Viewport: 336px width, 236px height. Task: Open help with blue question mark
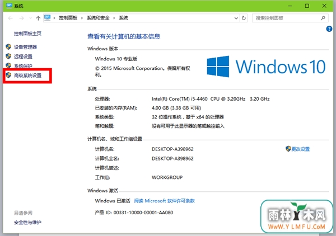click(329, 29)
